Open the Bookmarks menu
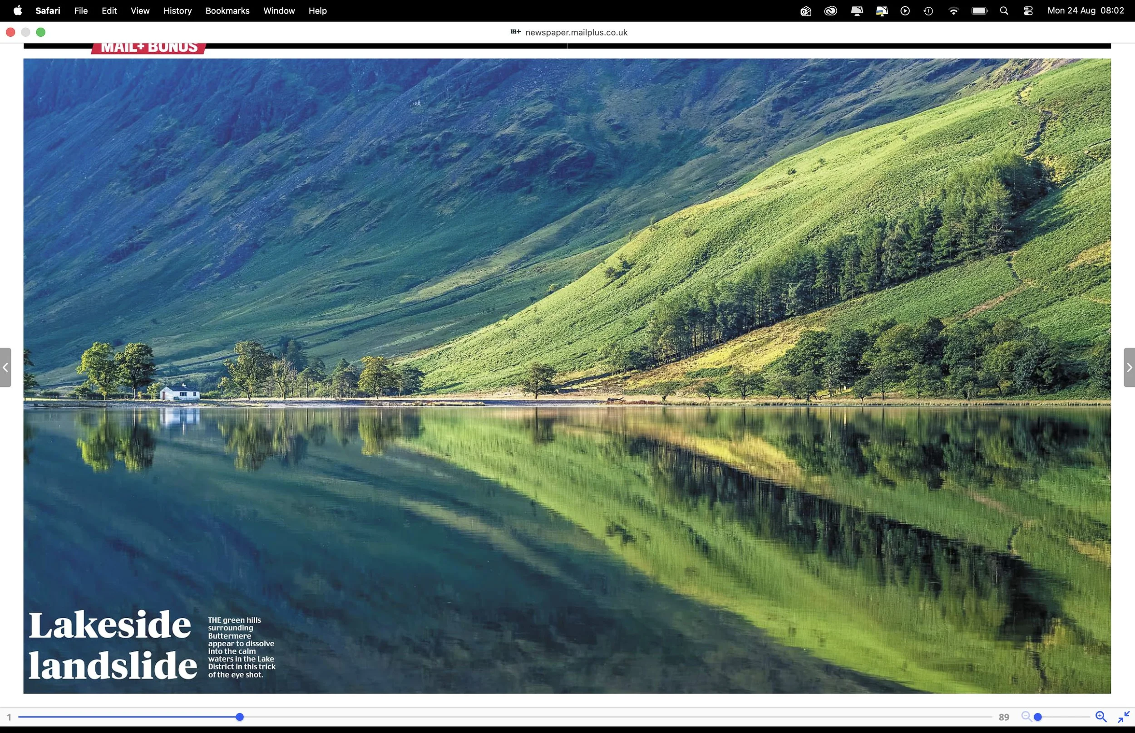 227,10
